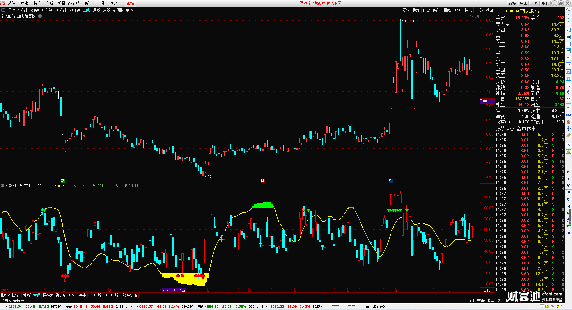This screenshot has height=310, width=572.
Task: Activate the four-way move arrows icon
Action: (x=568, y=129)
